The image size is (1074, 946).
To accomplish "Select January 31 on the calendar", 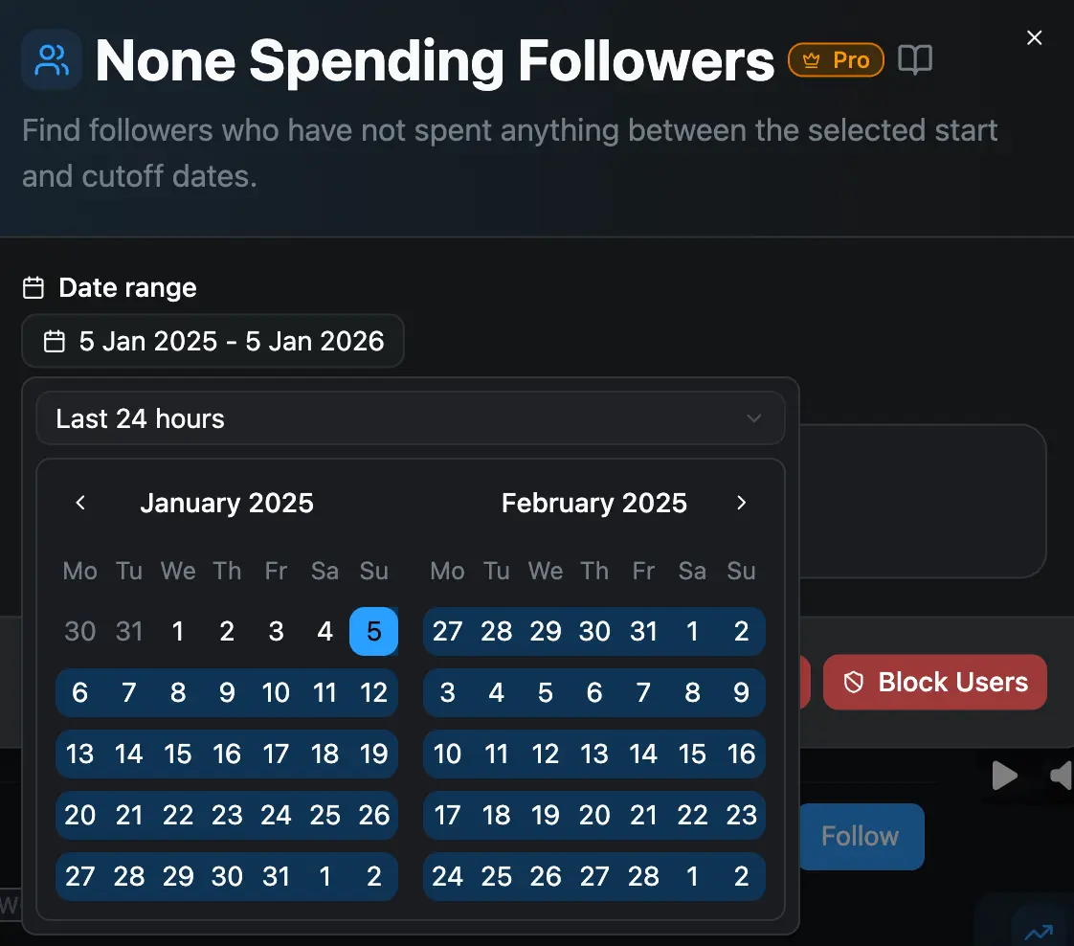I will tap(276, 876).
